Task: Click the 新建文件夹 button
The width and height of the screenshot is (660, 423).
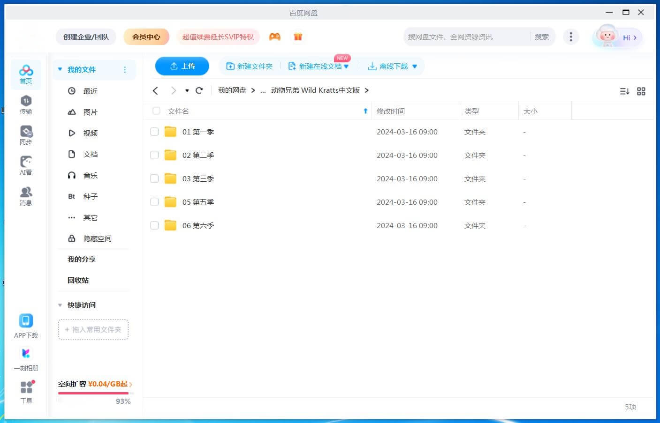Action: (x=250, y=66)
